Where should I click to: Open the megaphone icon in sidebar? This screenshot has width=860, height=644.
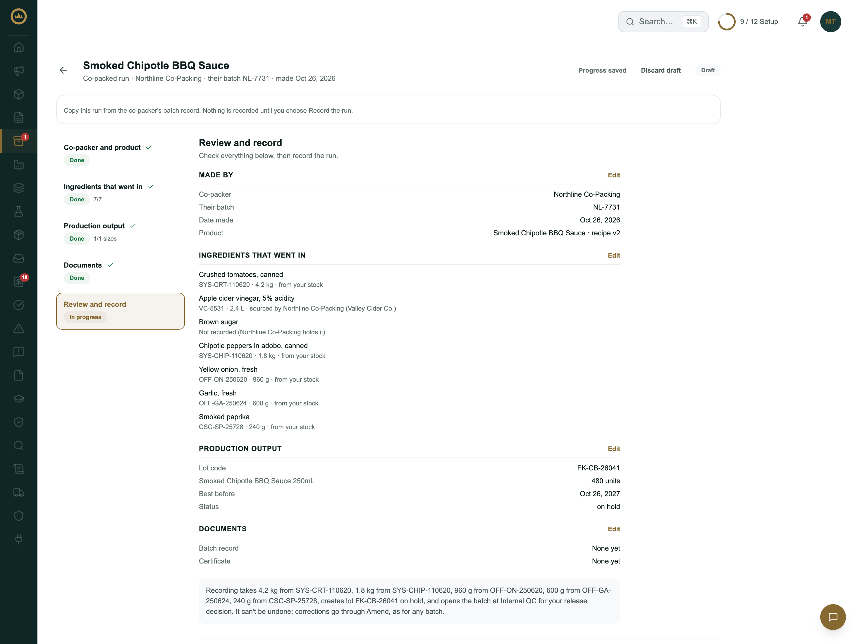pos(19,71)
